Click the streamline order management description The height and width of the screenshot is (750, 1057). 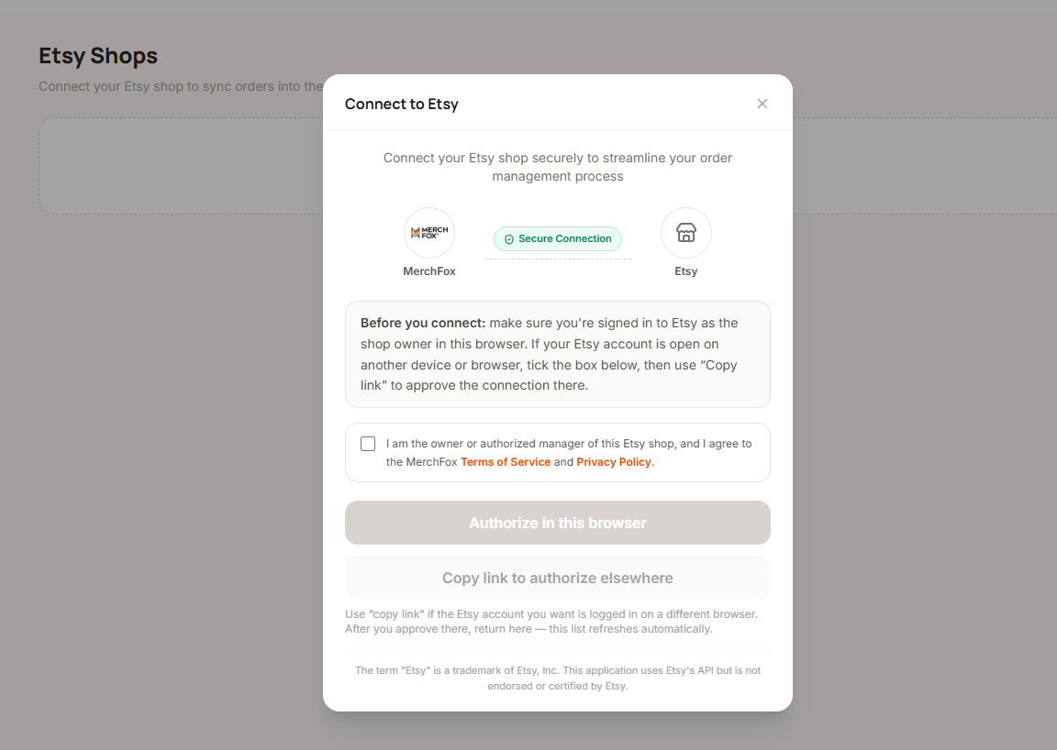(558, 167)
